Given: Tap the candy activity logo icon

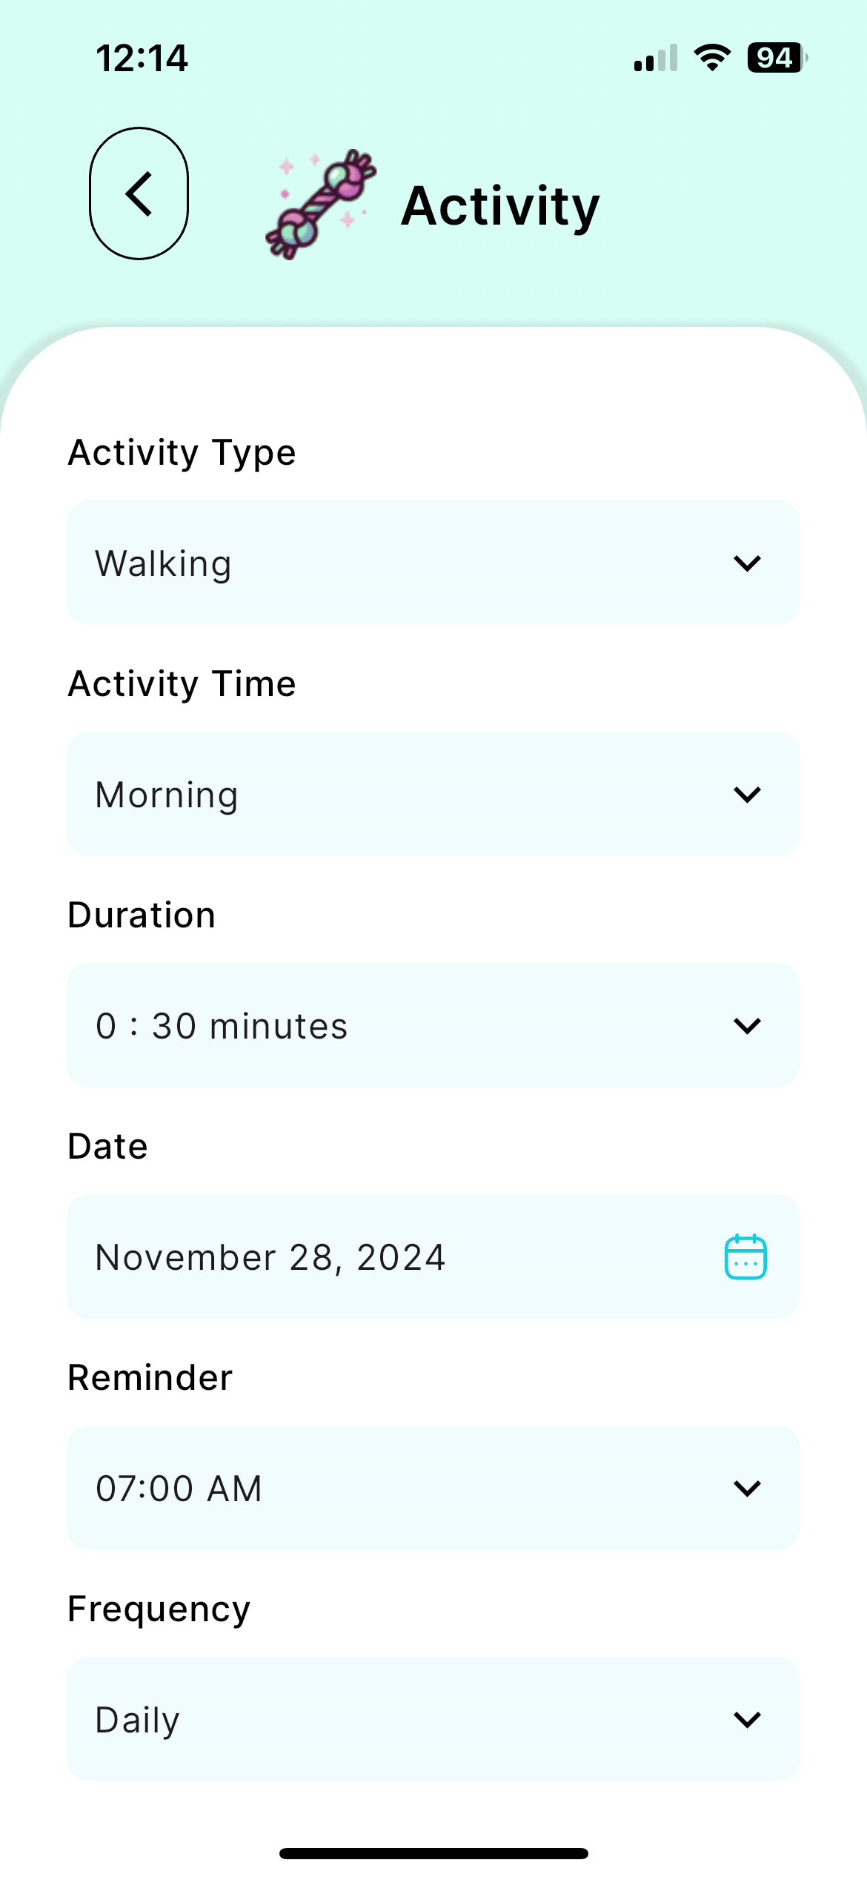Looking at the screenshot, I should pos(321,205).
